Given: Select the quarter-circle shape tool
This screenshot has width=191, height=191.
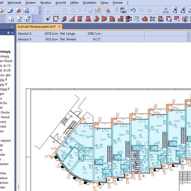Looking at the screenshot, I should 113,19.
